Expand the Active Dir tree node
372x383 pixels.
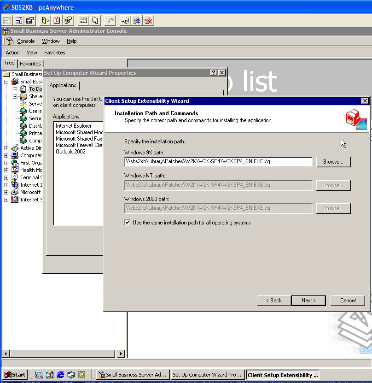pos(6,148)
